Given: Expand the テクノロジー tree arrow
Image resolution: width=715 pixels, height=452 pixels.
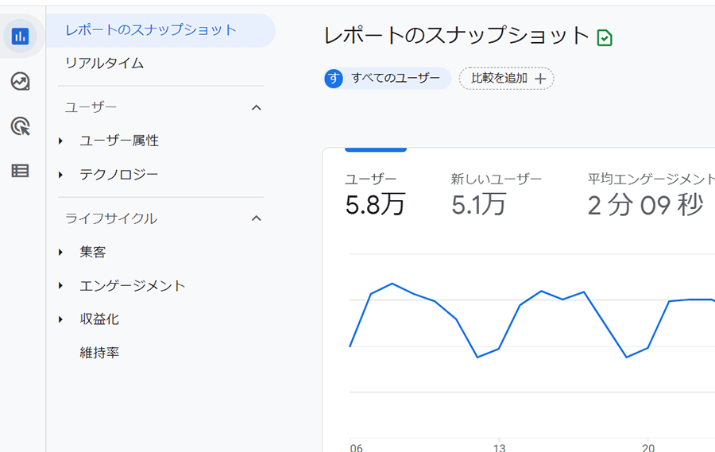Looking at the screenshot, I should click(60, 175).
